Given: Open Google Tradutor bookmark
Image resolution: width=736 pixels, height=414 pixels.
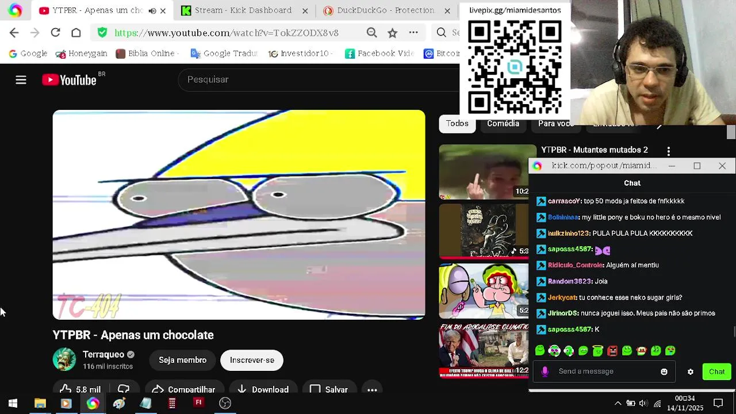Looking at the screenshot, I should 224,53.
